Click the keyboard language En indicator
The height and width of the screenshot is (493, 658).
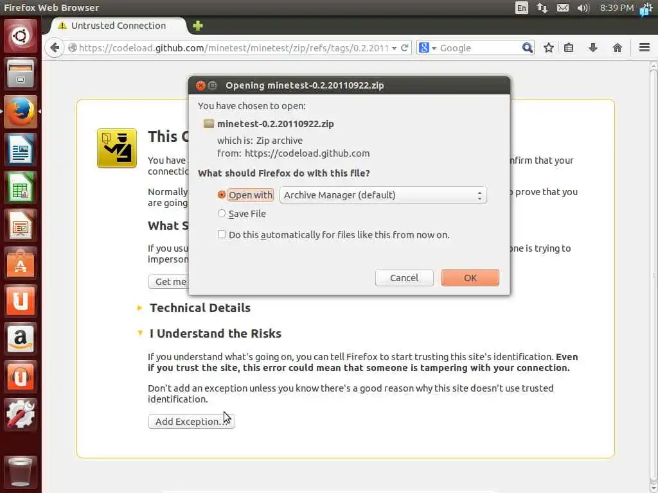pos(522,8)
